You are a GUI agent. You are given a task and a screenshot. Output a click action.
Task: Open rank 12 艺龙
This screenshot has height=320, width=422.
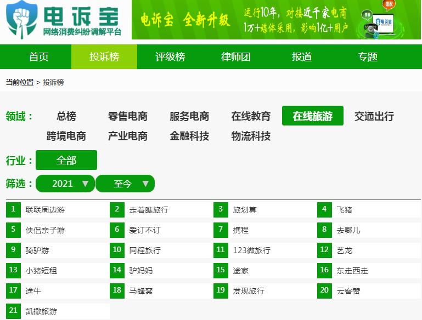(369, 250)
